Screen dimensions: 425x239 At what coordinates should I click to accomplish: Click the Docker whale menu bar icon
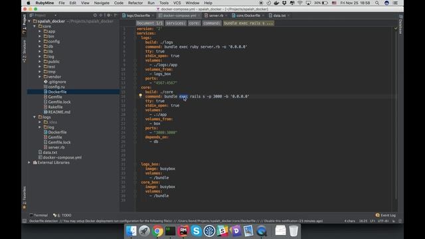coord(276,3)
